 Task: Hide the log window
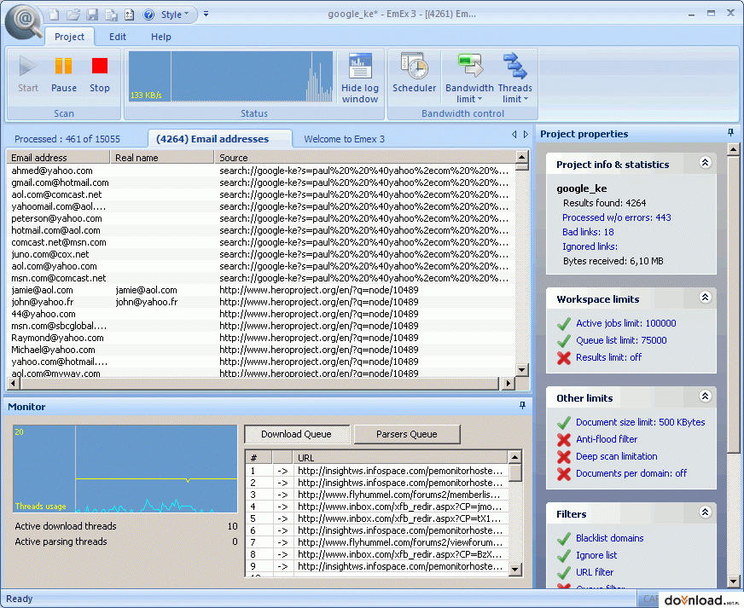click(360, 78)
